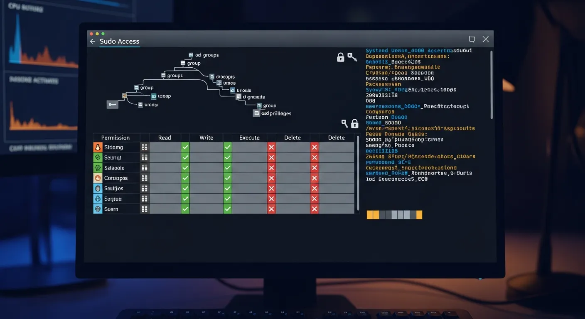Image resolution: width=585 pixels, height=319 pixels.
Task: Click the orange user icon beside Cotanpos
Action: [x=97, y=178]
